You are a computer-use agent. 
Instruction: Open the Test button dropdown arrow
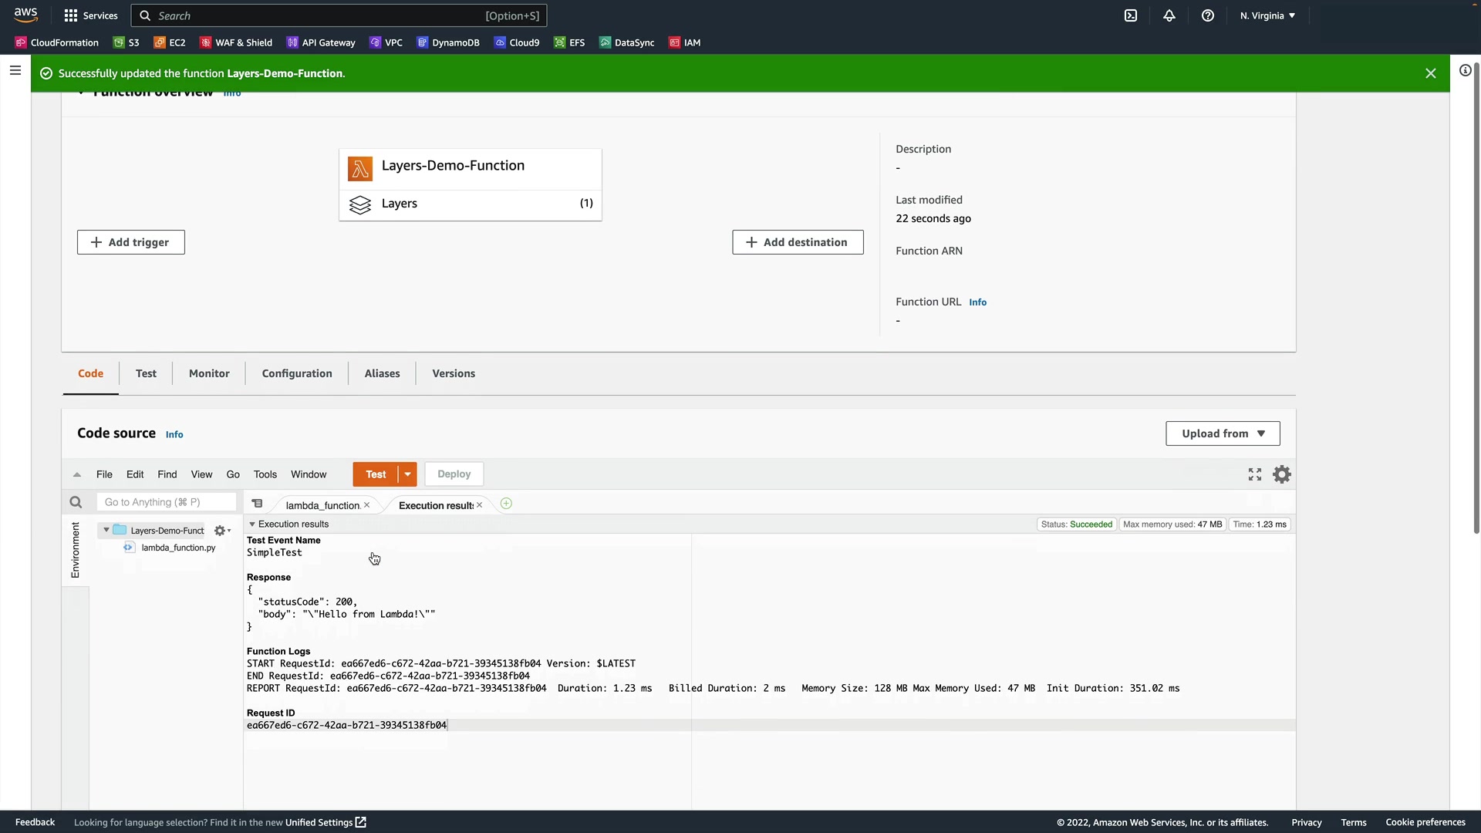(407, 474)
